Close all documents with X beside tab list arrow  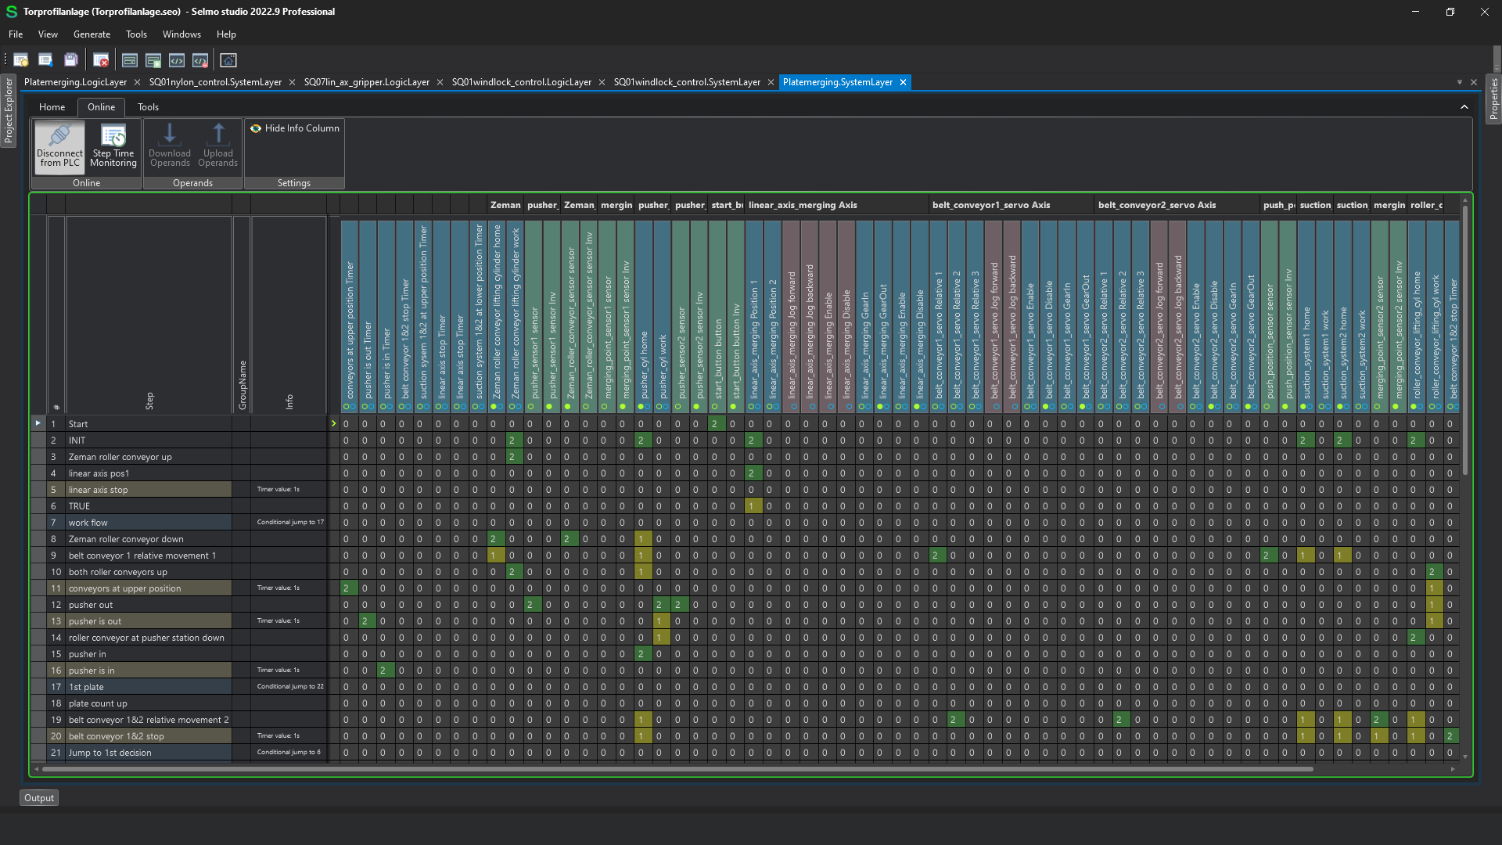1474,82
